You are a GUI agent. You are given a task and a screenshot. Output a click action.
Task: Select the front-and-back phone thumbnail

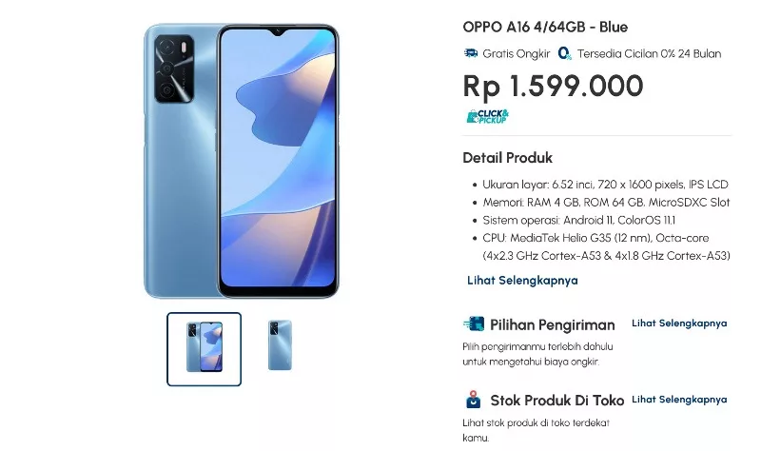(204, 349)
